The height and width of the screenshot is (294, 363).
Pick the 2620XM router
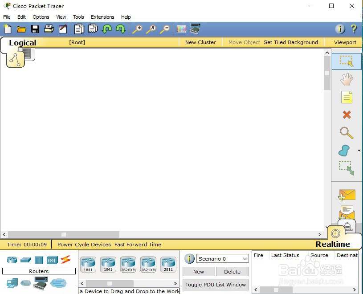tap(128, 264)
